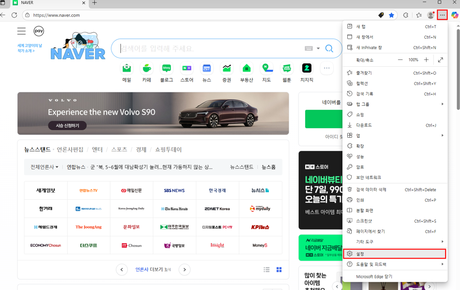This screenshot has height=290, width=460.
Task: Click the SBS NEWS publisher tile
Action: tap(175, 190)
